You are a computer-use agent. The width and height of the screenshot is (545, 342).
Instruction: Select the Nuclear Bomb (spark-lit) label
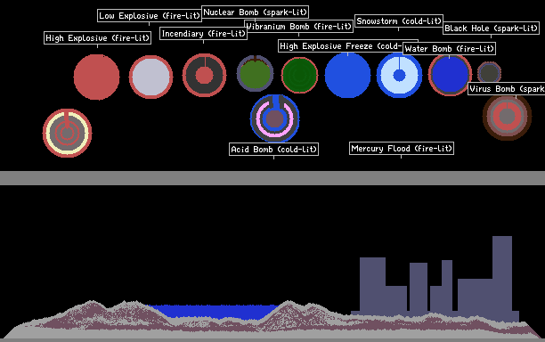click(255, 12)
